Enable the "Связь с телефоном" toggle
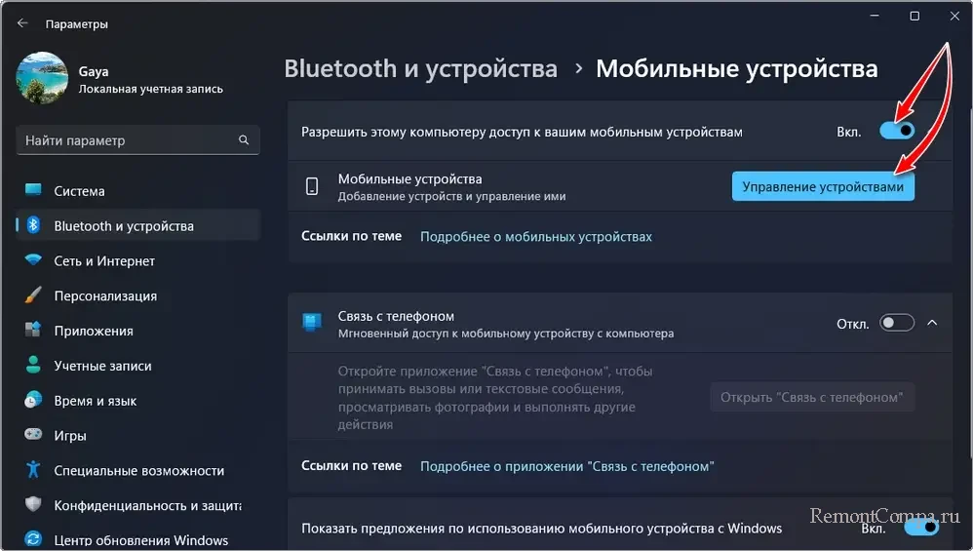Viewport: 973px width, 551px height. tap(897, 323)
